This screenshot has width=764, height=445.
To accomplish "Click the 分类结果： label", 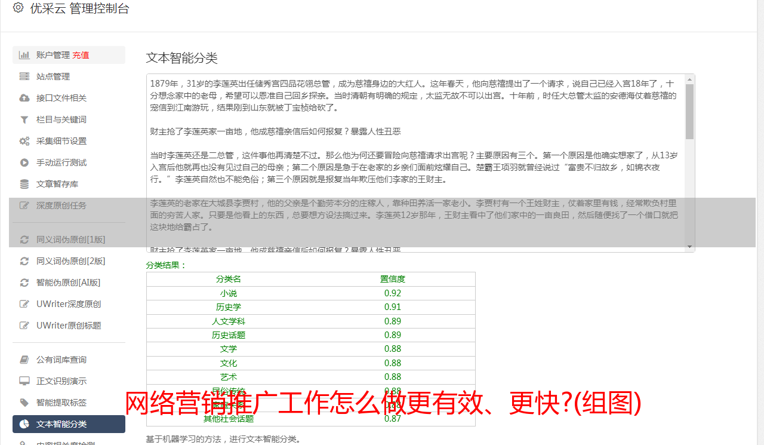I will (167, 265).
